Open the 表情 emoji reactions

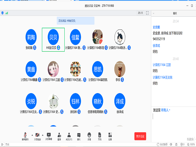click(89, 137)
